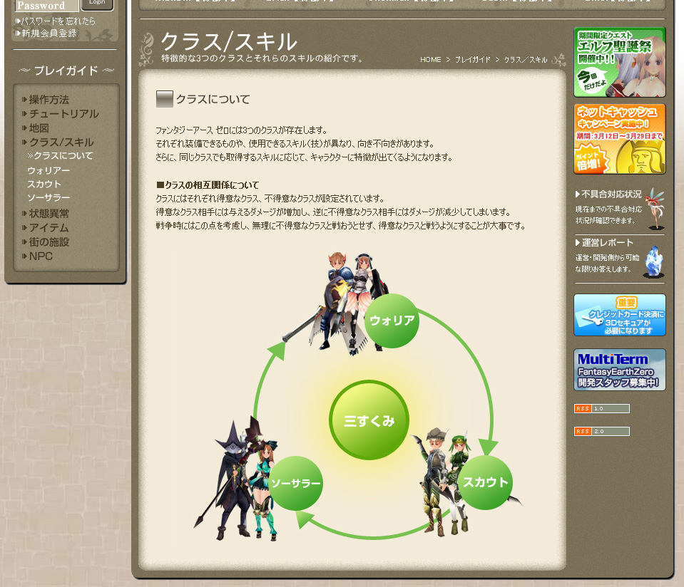Expand the 状態異常 sidebar section
Viewport: 684px width, 587px height.
(49, 214)
